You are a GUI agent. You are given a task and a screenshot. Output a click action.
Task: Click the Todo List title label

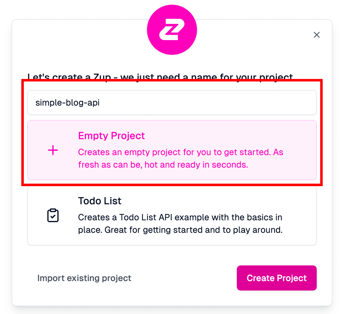pyautogui.click(x=100, y=201)
